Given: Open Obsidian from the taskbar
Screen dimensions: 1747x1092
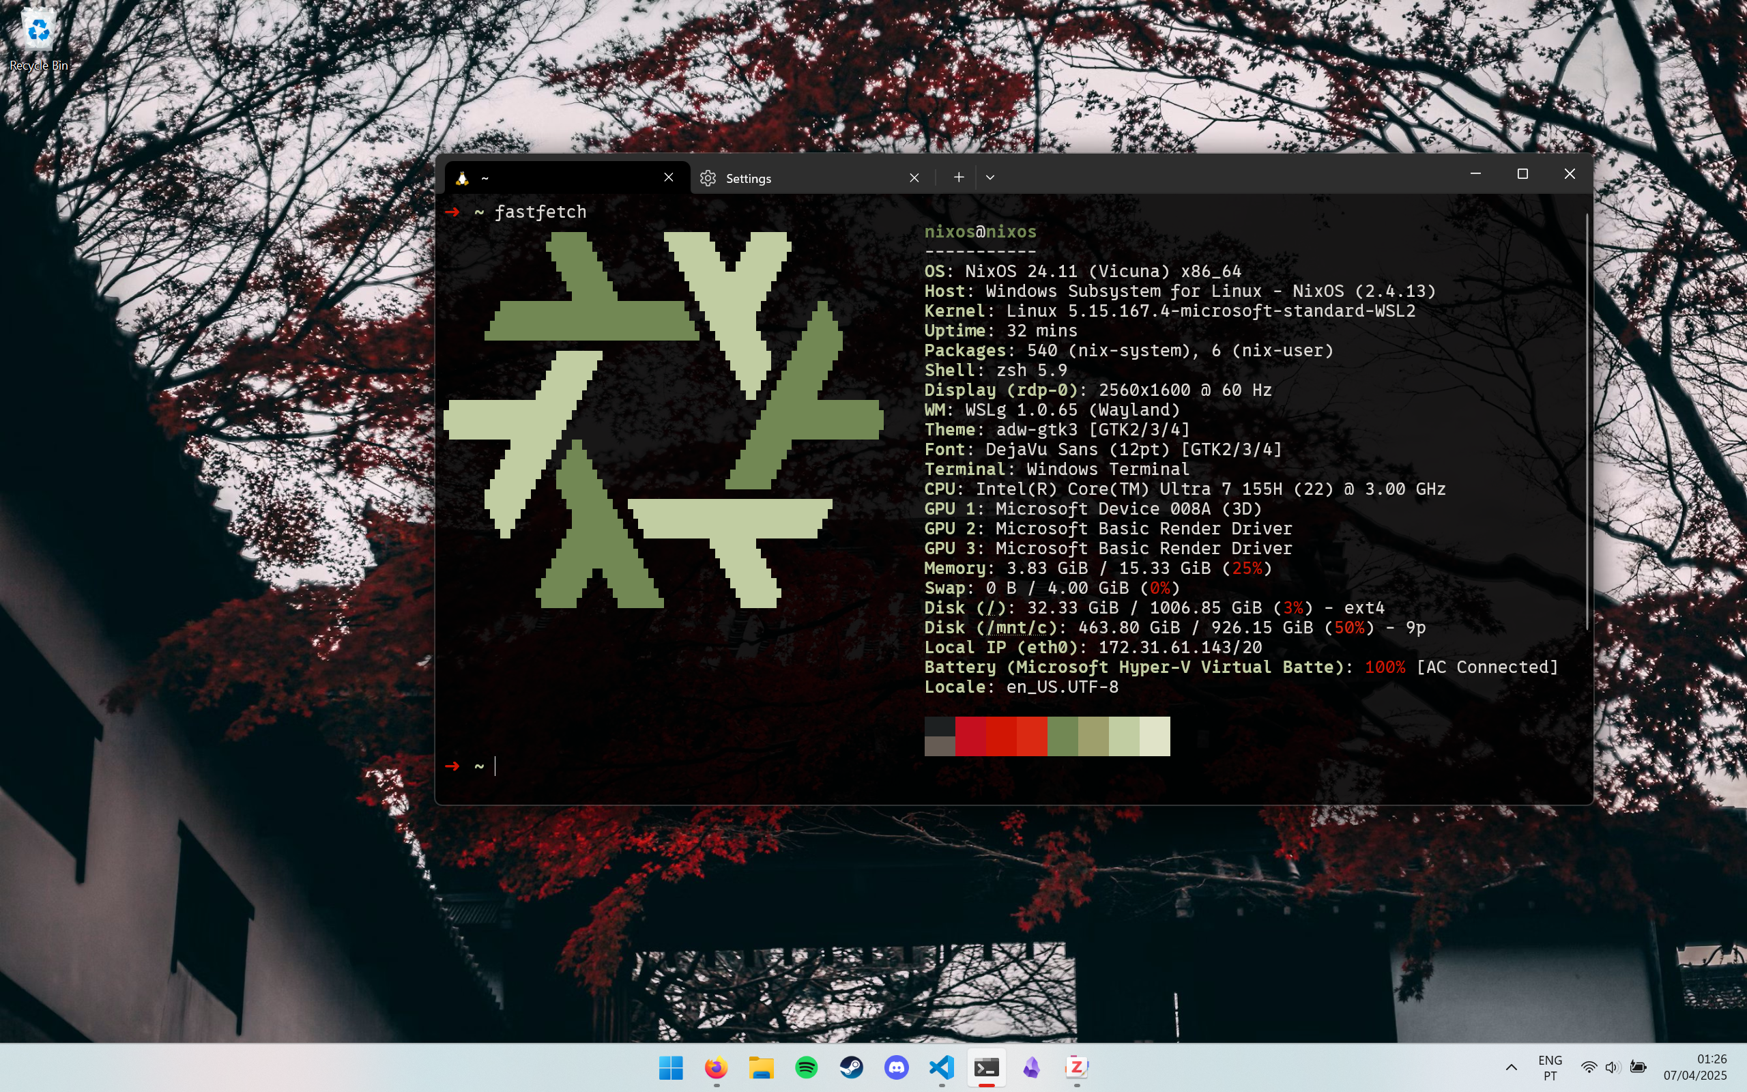Looking at the screenshot, I should pyautogui.click(x=1032, y=1067).
